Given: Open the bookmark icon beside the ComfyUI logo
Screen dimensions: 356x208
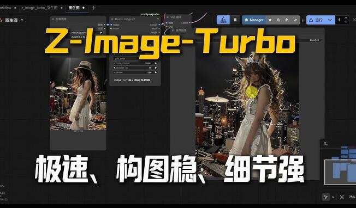Looking at the screenshot, I should 235,20.
